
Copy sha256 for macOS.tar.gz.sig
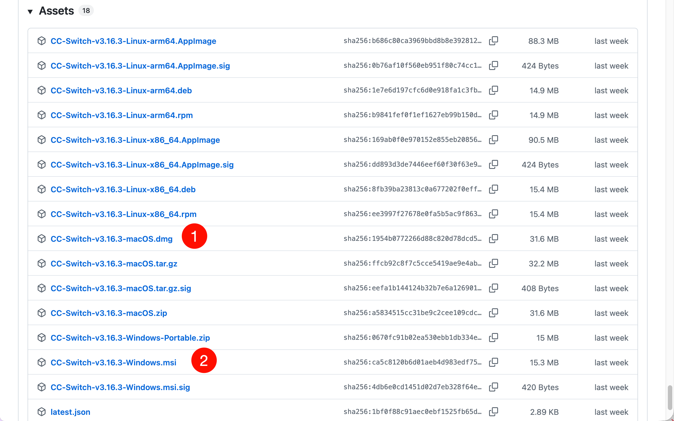[493, 288]
